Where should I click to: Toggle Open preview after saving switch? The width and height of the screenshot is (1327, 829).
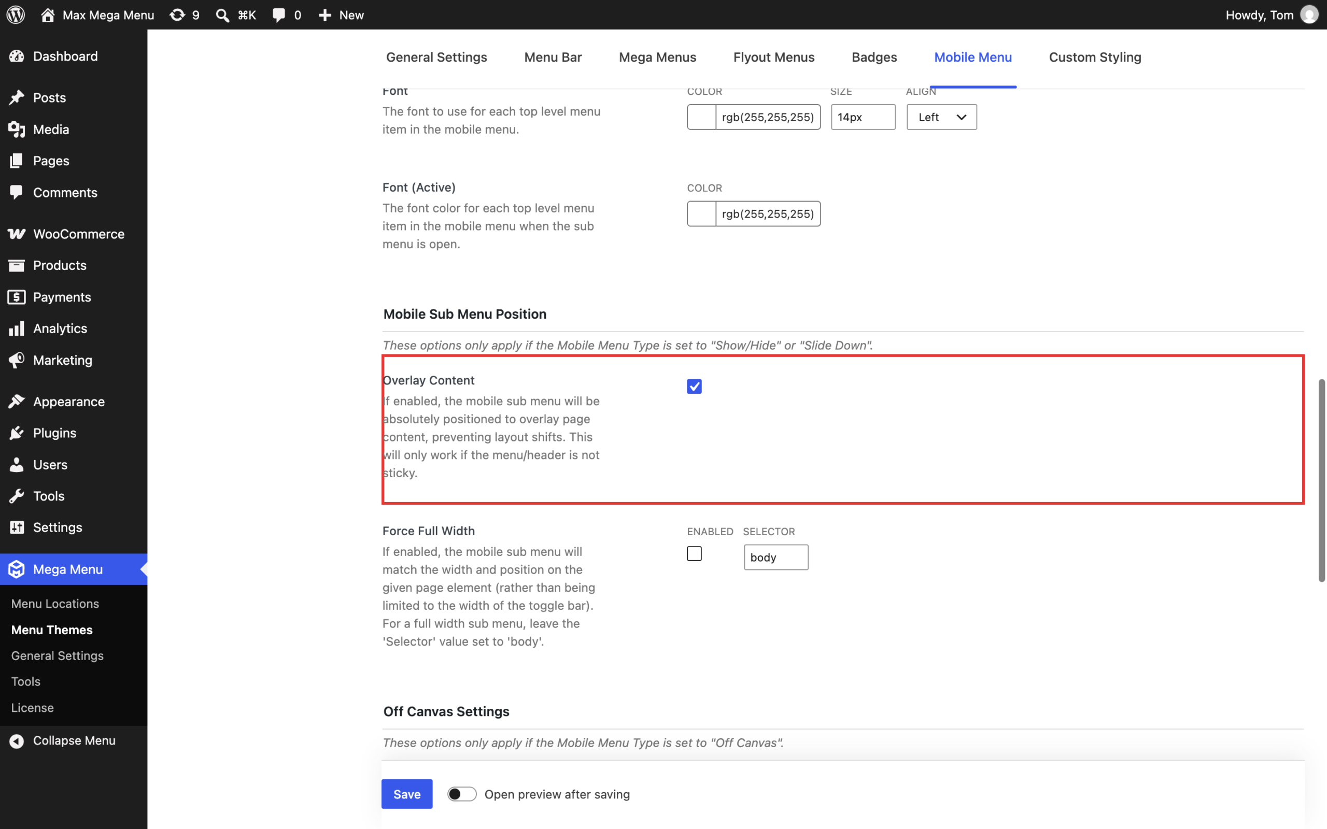tap(462, 794)
